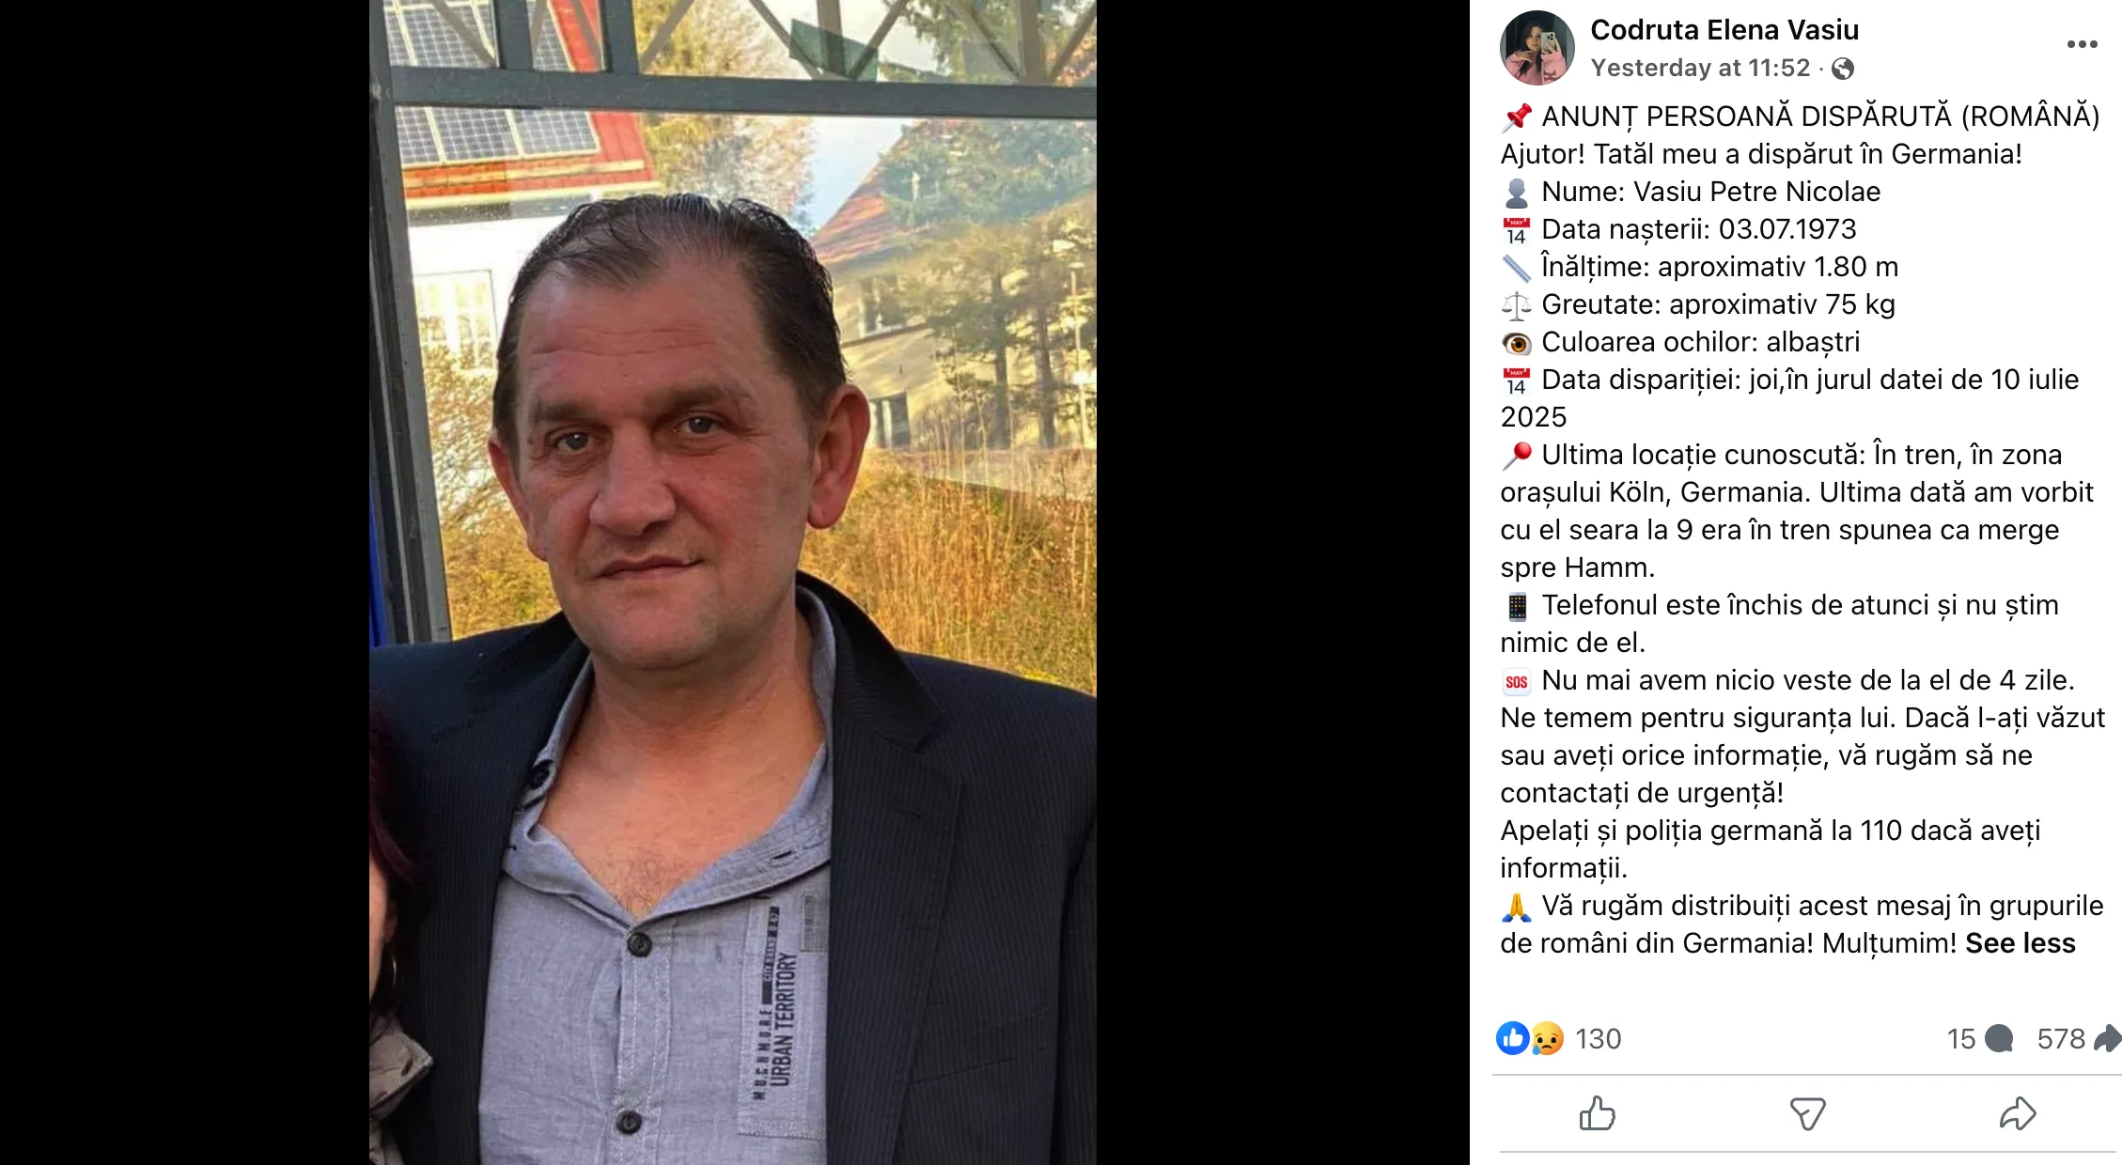Viewport: 2122px width, 1165px height.
Task: Click the red SOS emoji in the post
Action: coord(1516,682)
